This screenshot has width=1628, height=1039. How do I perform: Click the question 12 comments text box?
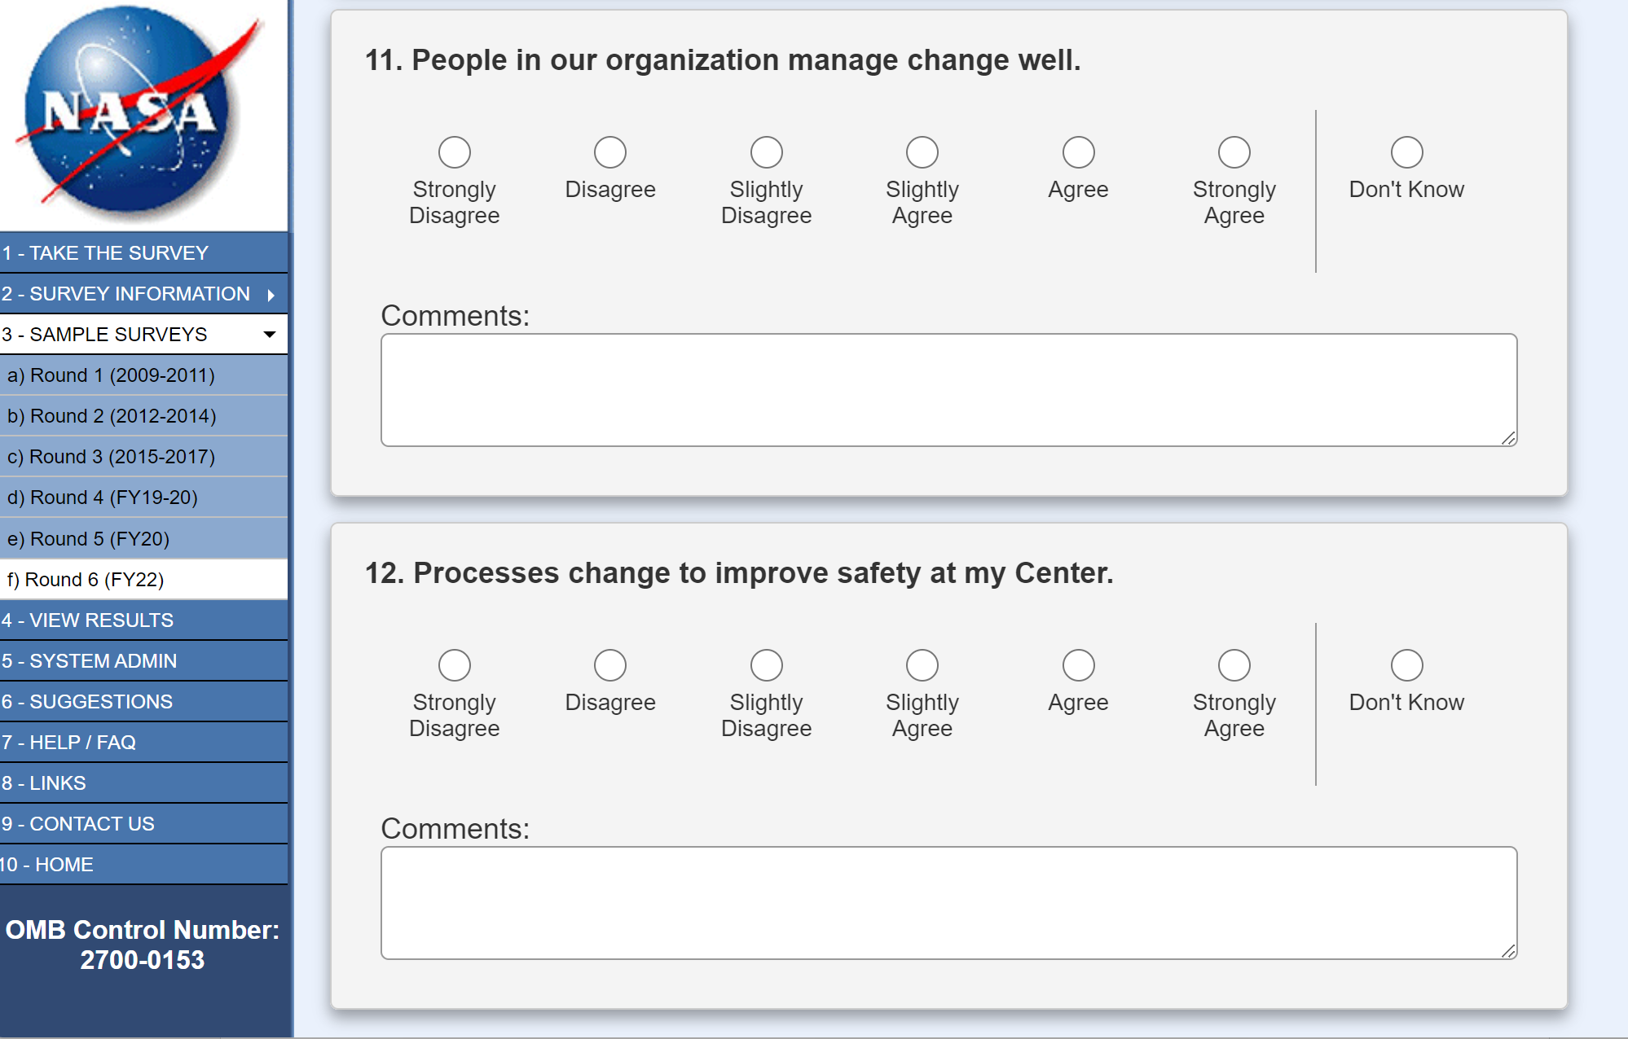coord(948,903)
